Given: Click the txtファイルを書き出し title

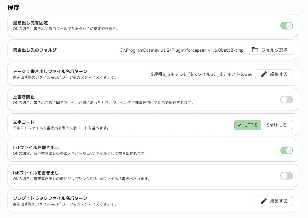Looking at the screenshot, I should pyautogui.click(x=36, y=148).
